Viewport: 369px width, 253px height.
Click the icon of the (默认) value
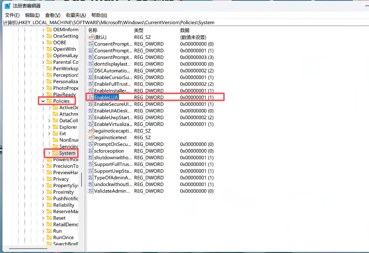point(91,37)
